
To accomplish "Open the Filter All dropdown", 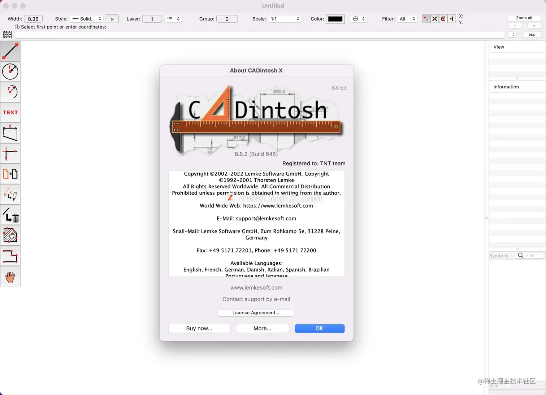I will tap(407, 19).
